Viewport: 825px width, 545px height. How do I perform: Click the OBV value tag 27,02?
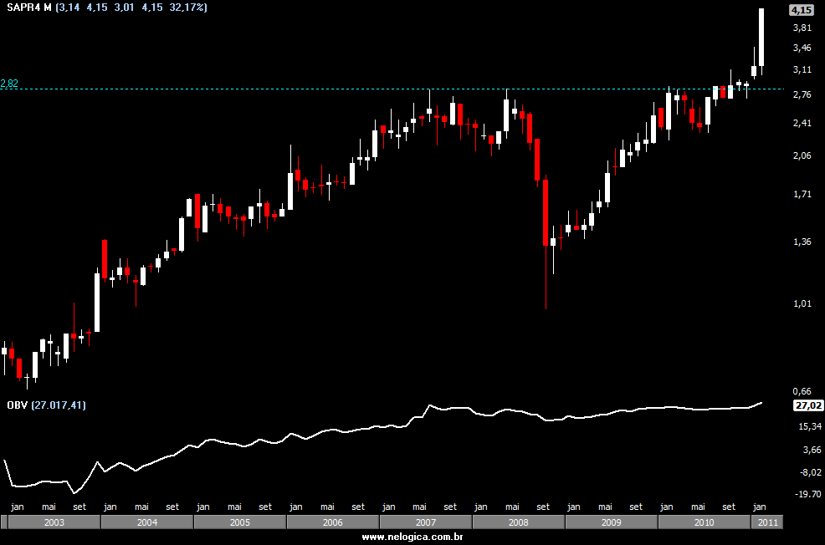point(808,405)
